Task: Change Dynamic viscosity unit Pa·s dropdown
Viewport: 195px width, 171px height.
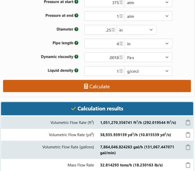Action: point(148,57)
